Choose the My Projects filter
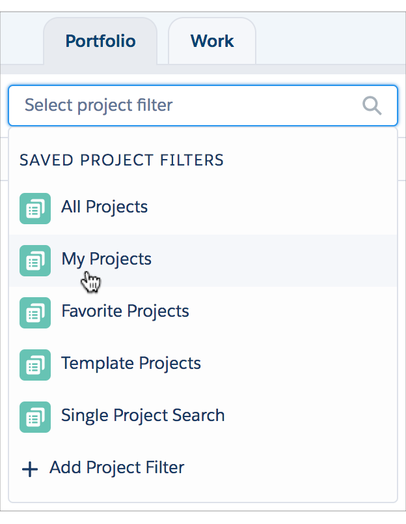406x524 pixels. 203,261
